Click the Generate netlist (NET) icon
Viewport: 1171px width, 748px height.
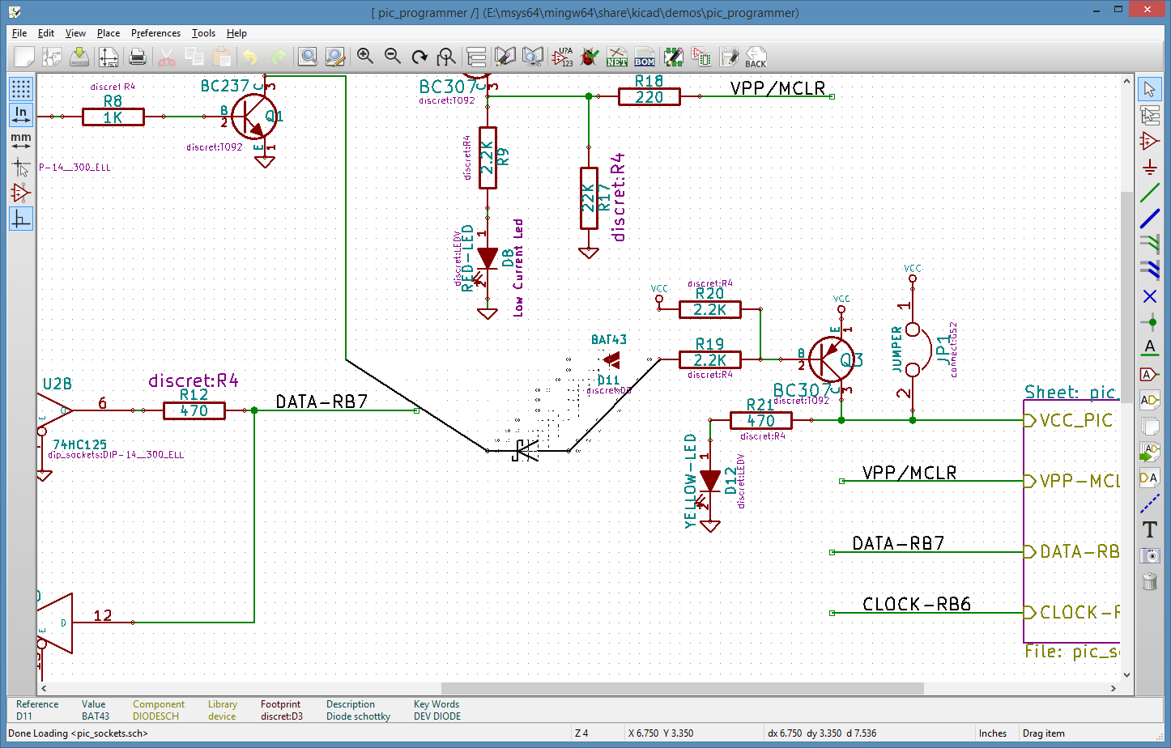(x=617, y=57)
